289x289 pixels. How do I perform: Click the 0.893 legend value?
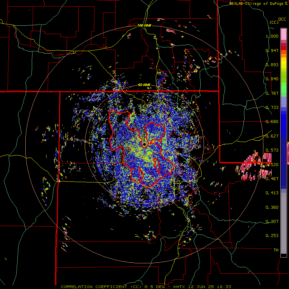coord(272,65)
